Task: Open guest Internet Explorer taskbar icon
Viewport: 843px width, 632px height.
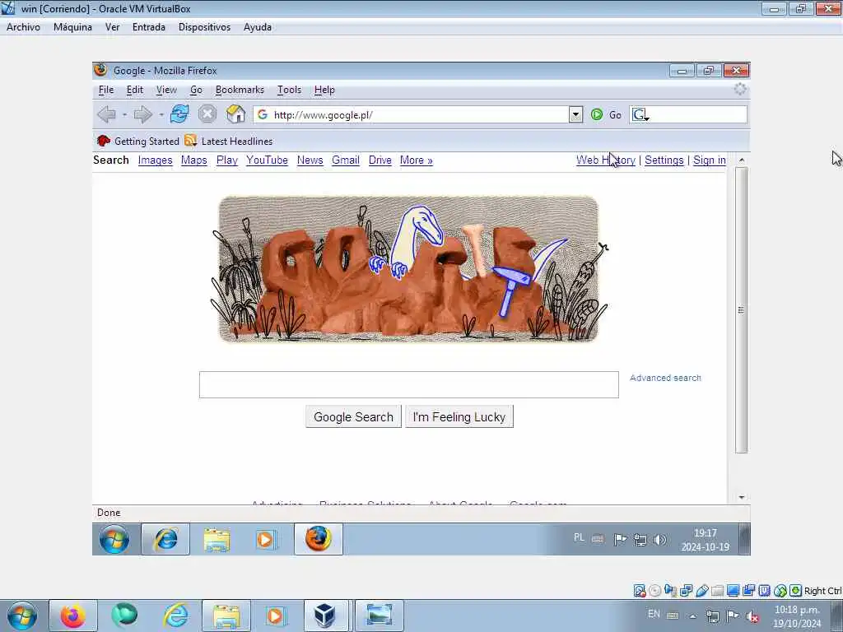Action: [x=165, y=539]
